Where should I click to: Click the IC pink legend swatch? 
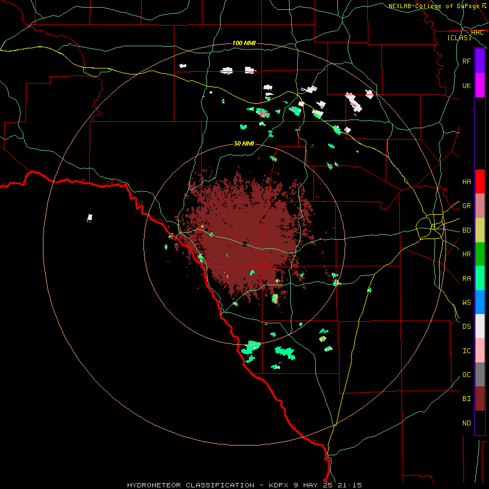point(480,350)
